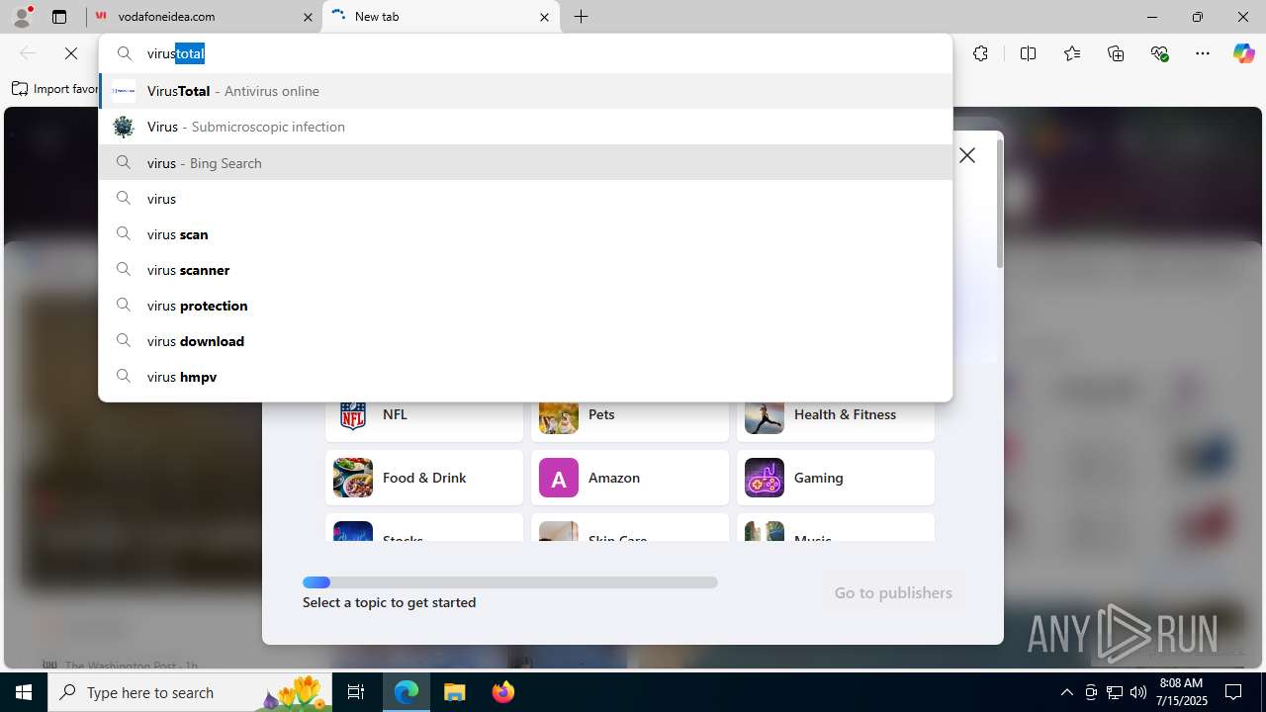The image size is (1266, 712).
Task: Open the Extensions puzzle icon
Action: [x=980, y=53]
